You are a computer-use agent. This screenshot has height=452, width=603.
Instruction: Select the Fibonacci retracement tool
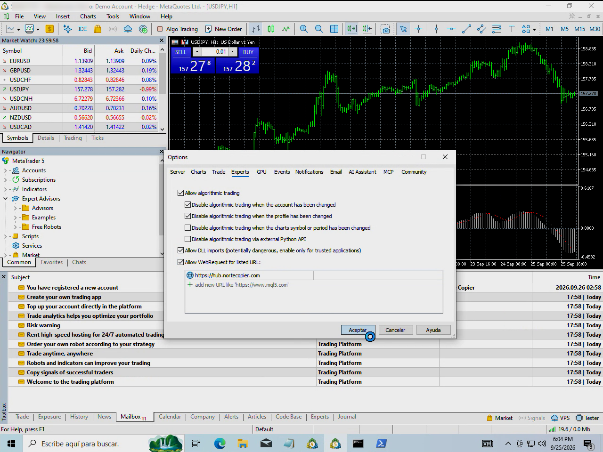(497, 29)
